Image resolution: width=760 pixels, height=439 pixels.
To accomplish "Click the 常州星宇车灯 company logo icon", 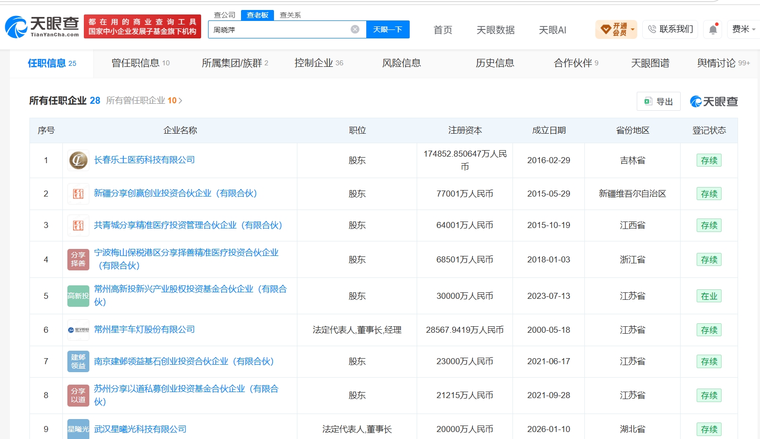I will [x=78, y=330].
